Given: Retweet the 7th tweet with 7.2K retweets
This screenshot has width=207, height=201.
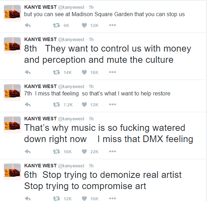Looking at the screenshot, I should coord(57,105).
